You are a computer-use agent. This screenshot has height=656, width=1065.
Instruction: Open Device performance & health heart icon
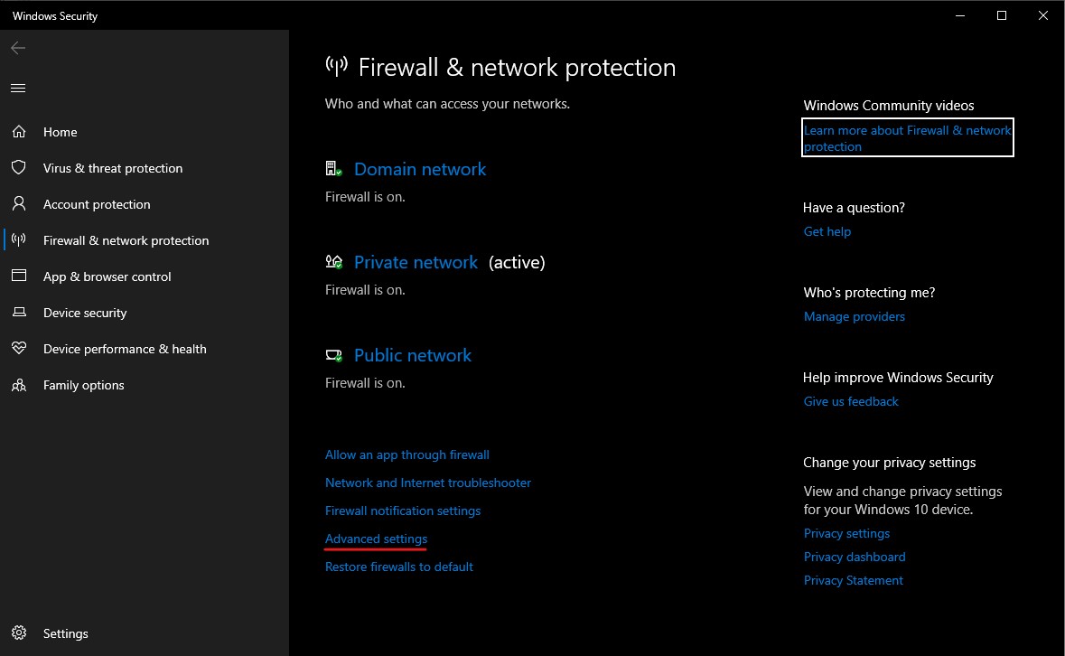[x=19, y=349]
